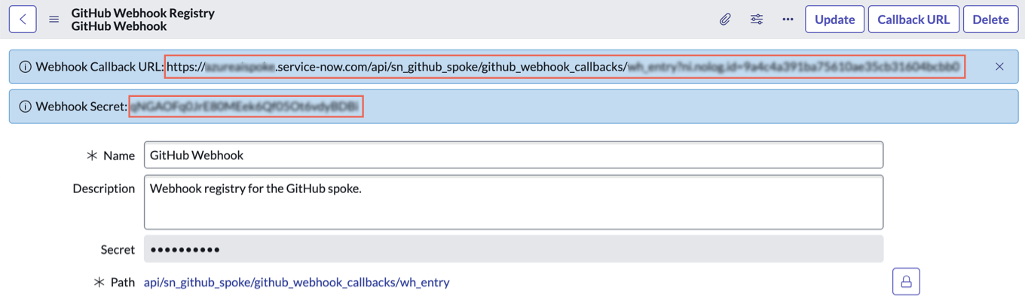Dismiss the Webhook Callback URL banner
Viewport: 1025px width, 305px height.
[x=999, y=67]
